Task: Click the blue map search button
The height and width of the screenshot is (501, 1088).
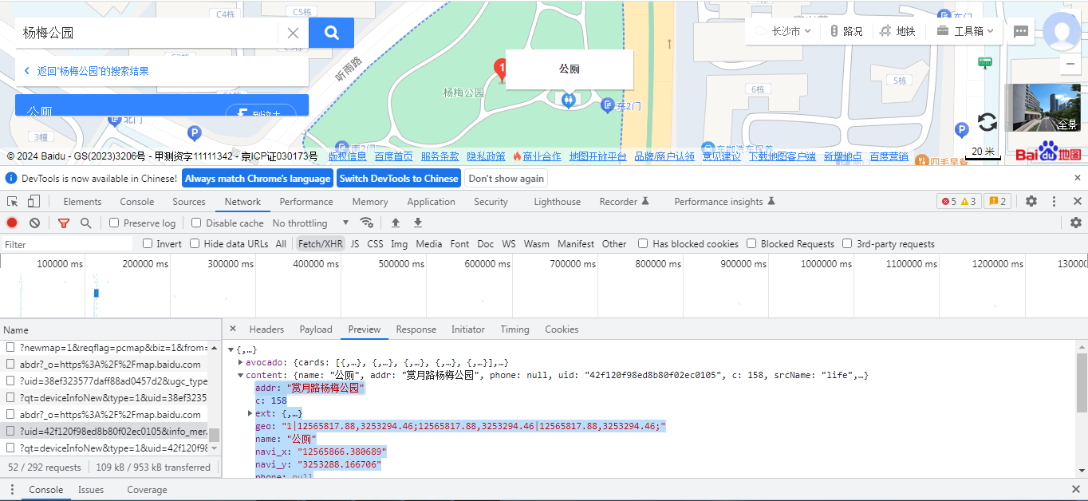Action: tap(331, 33)
